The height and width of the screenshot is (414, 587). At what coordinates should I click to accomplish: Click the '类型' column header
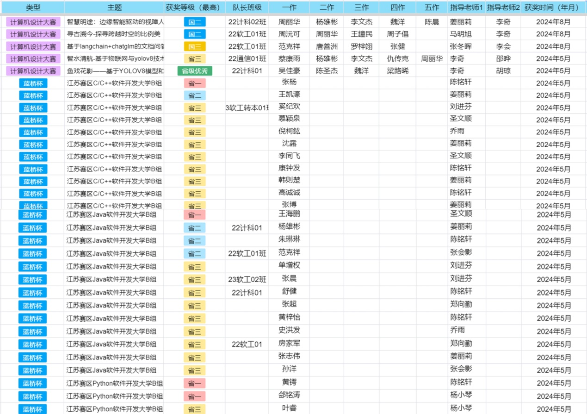33,7
